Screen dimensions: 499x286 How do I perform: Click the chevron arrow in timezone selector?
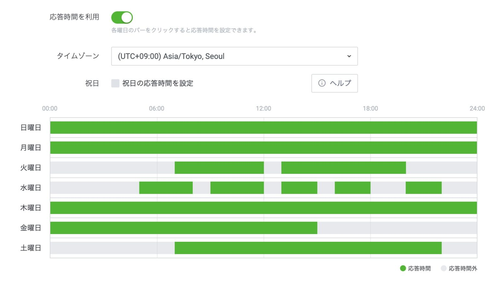(349, 56)
